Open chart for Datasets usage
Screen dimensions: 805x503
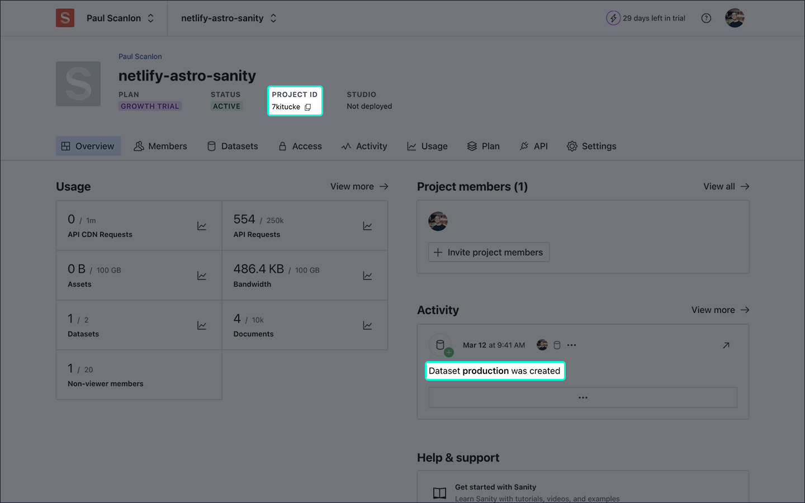tap(202, 325)
